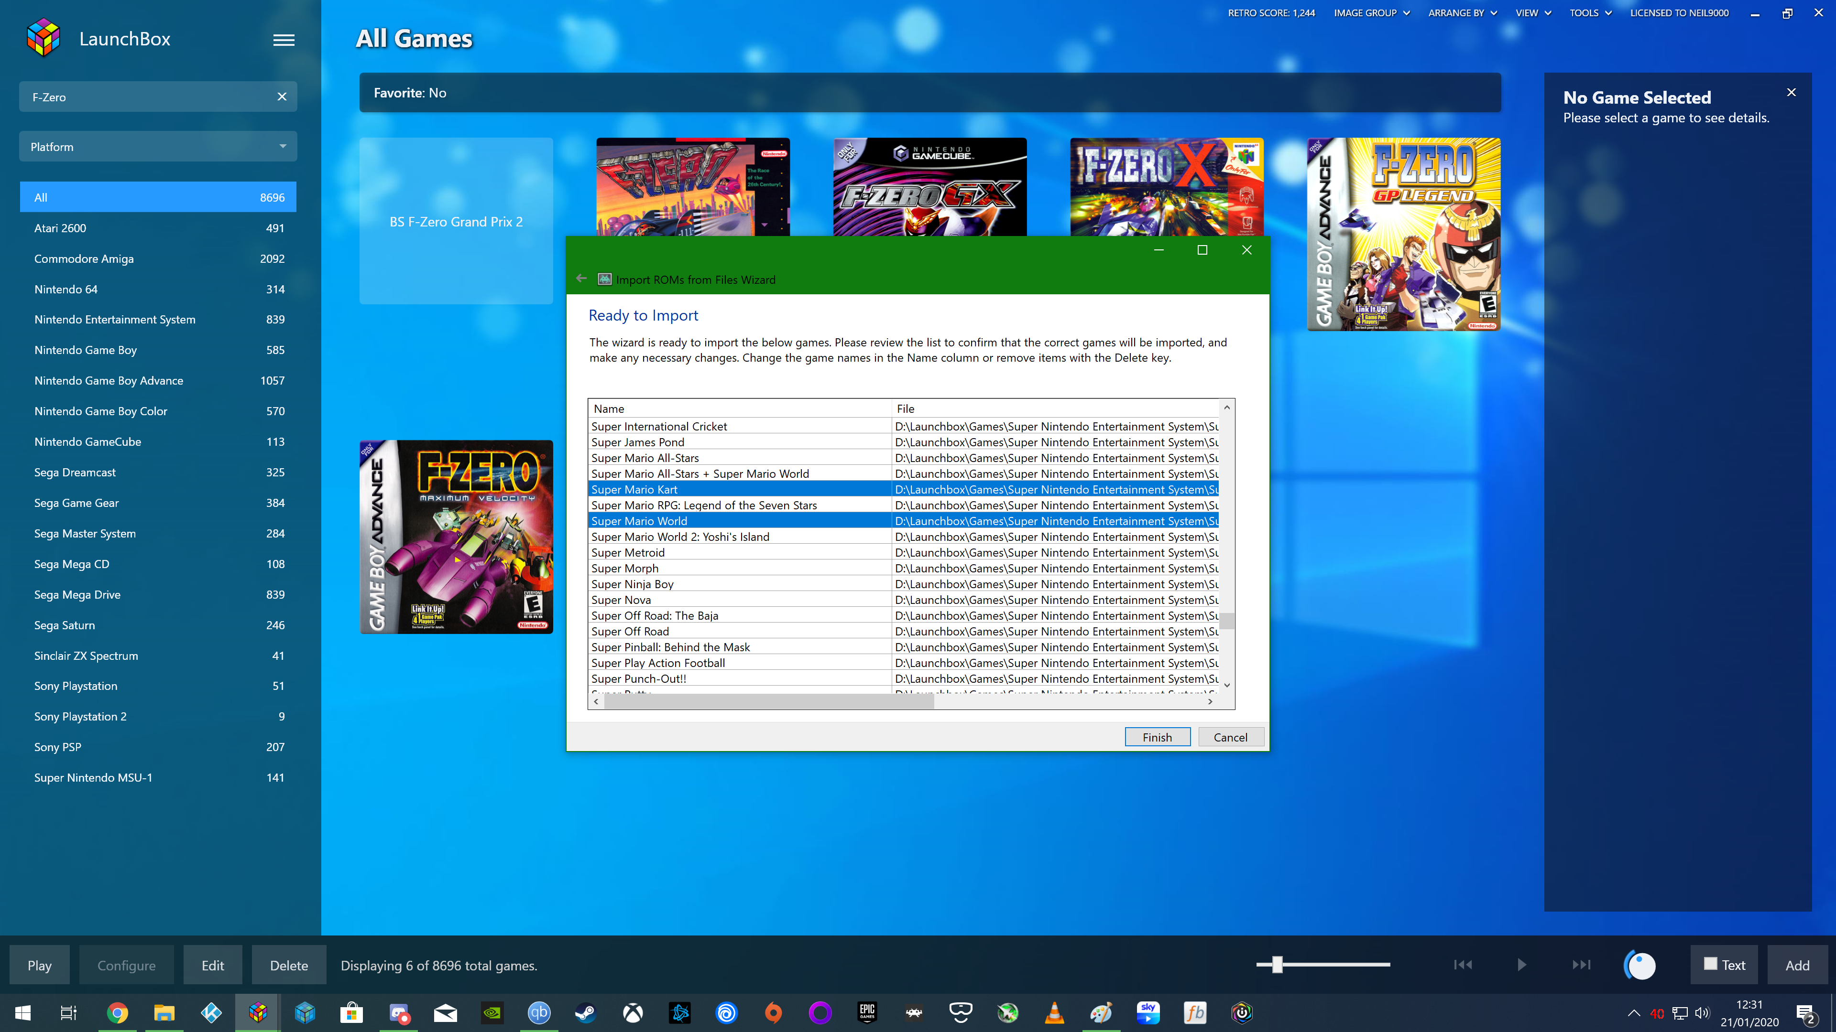Clear the F-Zero search text
The width and height of the screenshot is (1836, 1032).
click(282, 97)
